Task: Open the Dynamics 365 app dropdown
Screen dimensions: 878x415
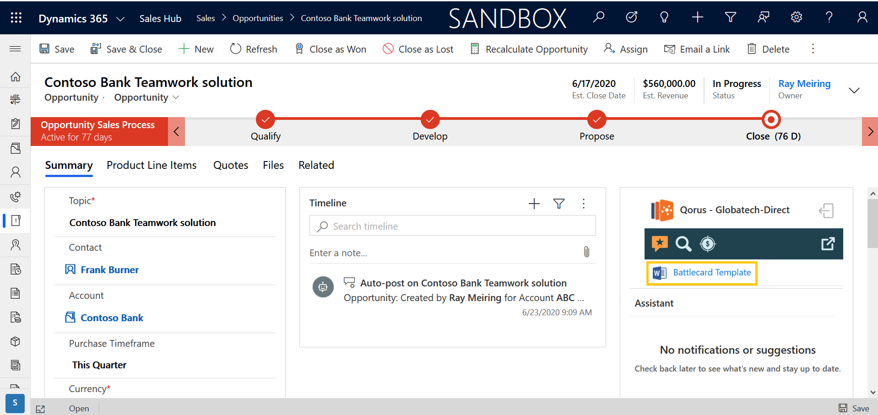Action: [x=120, y=19]
